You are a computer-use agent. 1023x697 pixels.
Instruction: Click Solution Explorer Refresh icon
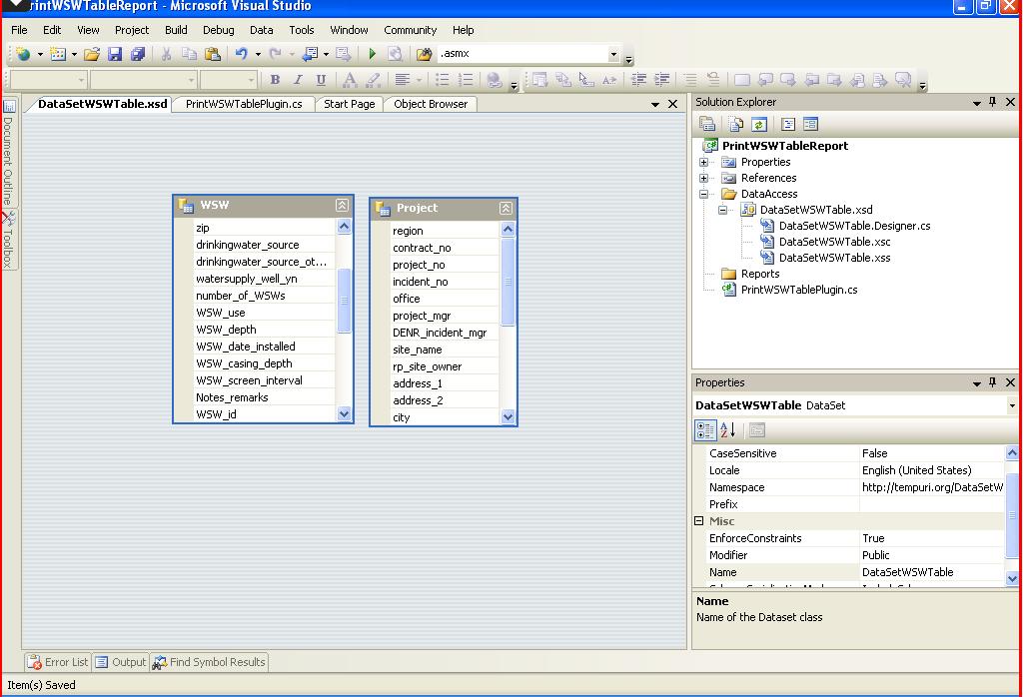tap(759, 124)
